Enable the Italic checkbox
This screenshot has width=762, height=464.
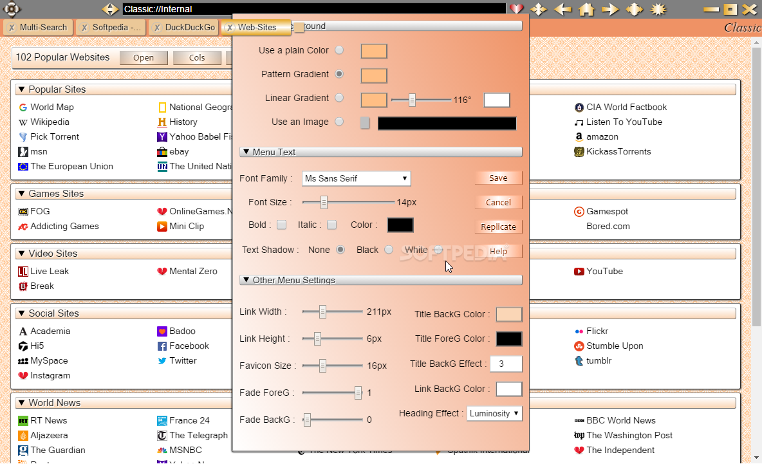[x=332, y=225]
